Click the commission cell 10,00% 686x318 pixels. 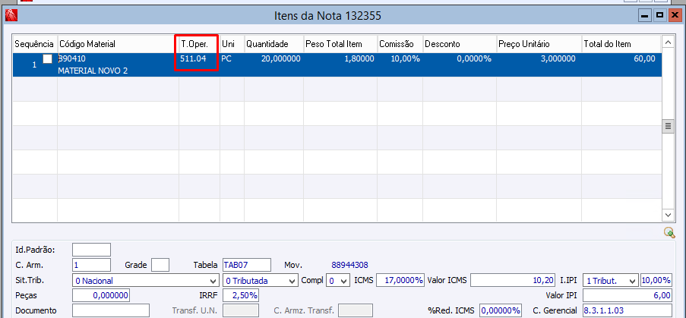click(x=405, y=58)
